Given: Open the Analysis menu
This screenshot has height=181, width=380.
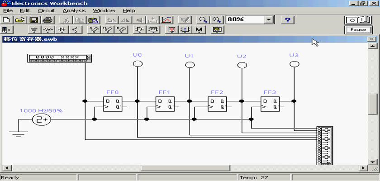Looking at the screenshot, I should coord(73,10).
